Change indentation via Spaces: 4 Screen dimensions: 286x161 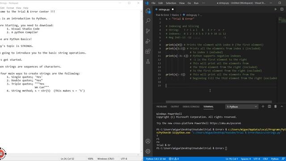click(246, 159)
